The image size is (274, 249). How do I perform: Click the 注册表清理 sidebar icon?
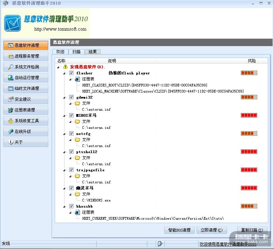click(x=10, y=110)
